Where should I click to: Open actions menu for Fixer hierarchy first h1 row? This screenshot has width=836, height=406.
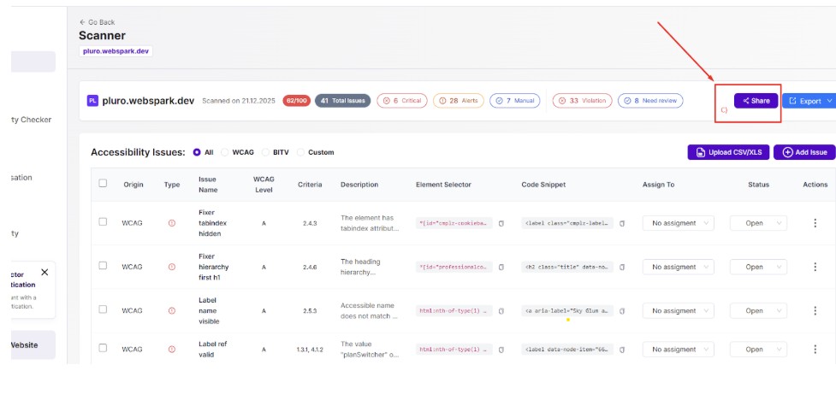tap(815, 267)
